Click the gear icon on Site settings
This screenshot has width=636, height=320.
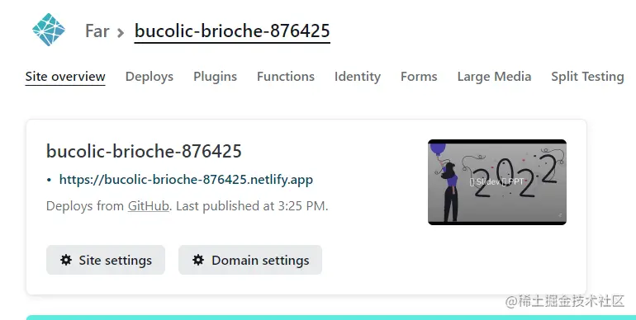[66, 260]
